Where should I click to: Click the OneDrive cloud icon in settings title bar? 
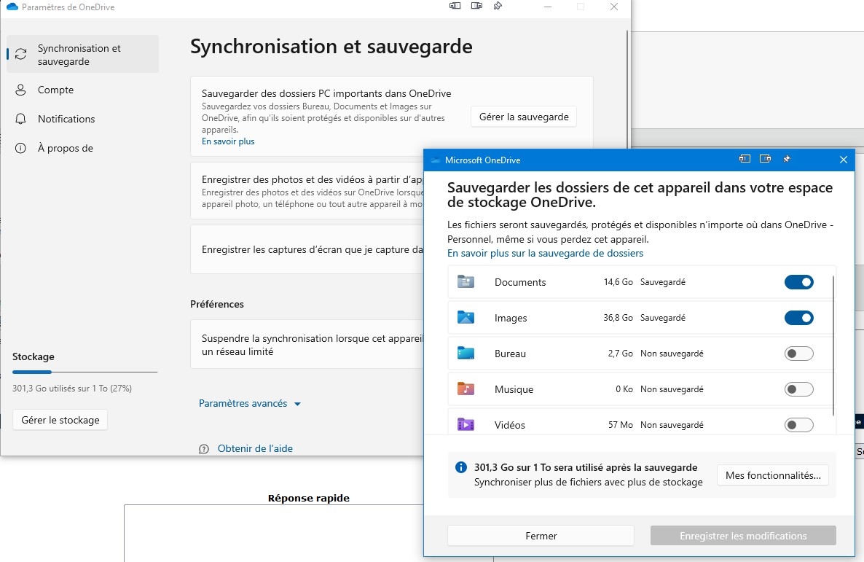coord(12,7)
